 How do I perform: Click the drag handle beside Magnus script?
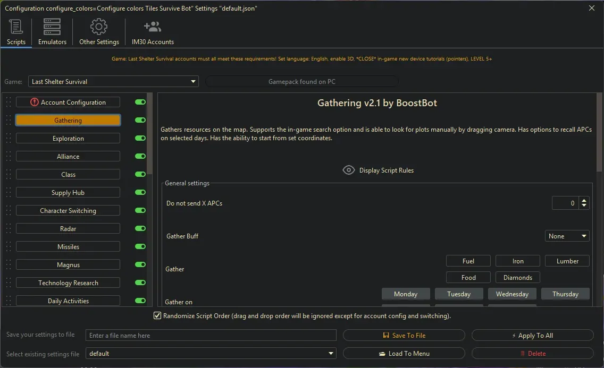(9, 265)
